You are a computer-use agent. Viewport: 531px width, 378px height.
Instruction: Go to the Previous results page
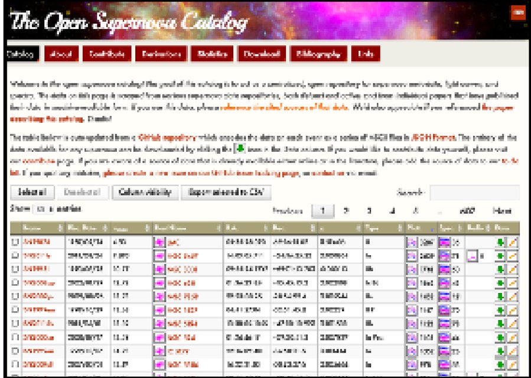[x=288, y=211]
